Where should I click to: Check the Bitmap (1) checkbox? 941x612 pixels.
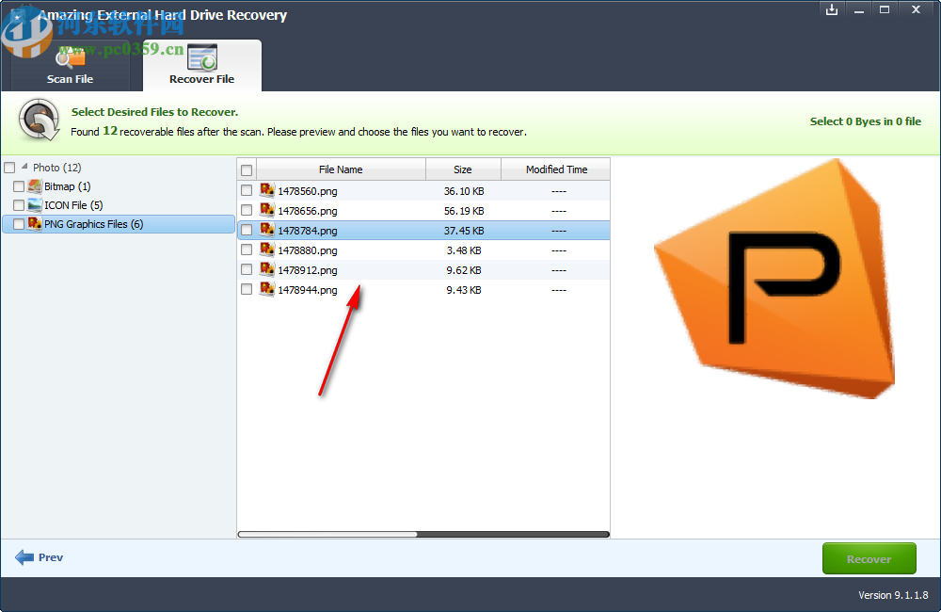[19, 186]
